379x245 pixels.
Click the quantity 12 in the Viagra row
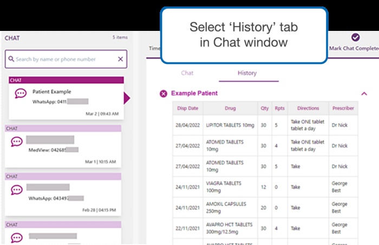point(264,187)
